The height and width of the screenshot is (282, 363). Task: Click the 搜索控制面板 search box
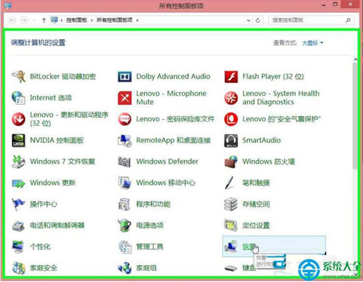[311, 20]
